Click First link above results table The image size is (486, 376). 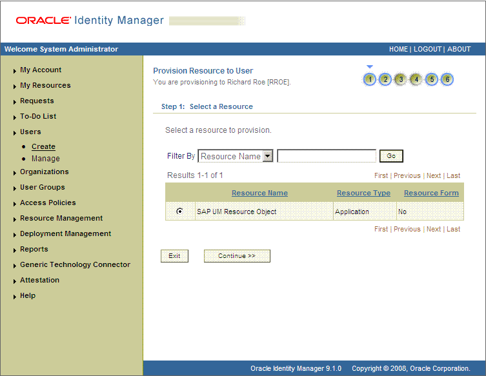(381, 175)
